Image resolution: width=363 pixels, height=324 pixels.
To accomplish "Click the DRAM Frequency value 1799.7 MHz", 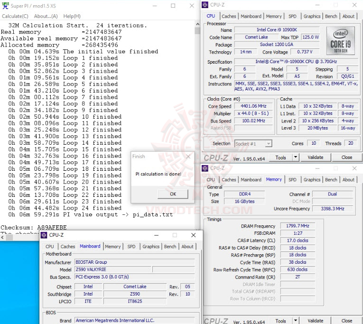I will pyautogui.click(x=298, y=226).
